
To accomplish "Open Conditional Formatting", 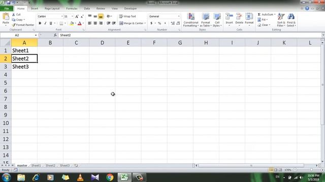I will pyautogui.click(x=191, y=20).
